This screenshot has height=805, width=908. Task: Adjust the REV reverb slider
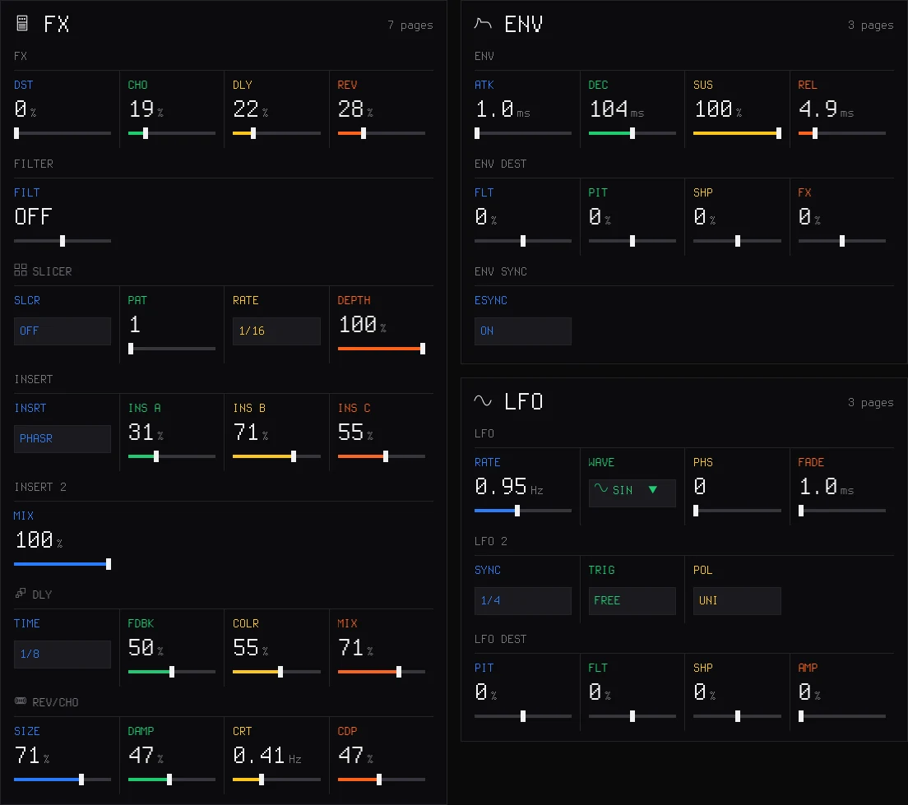(x=381, y=133)
